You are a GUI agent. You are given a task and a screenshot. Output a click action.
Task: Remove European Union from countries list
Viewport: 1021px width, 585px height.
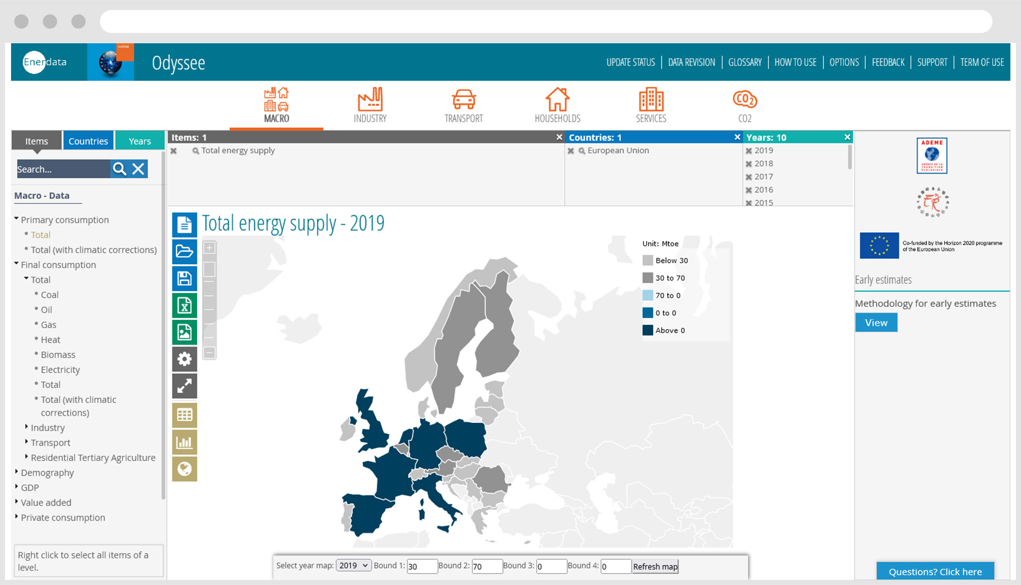[x=571, y=151]
